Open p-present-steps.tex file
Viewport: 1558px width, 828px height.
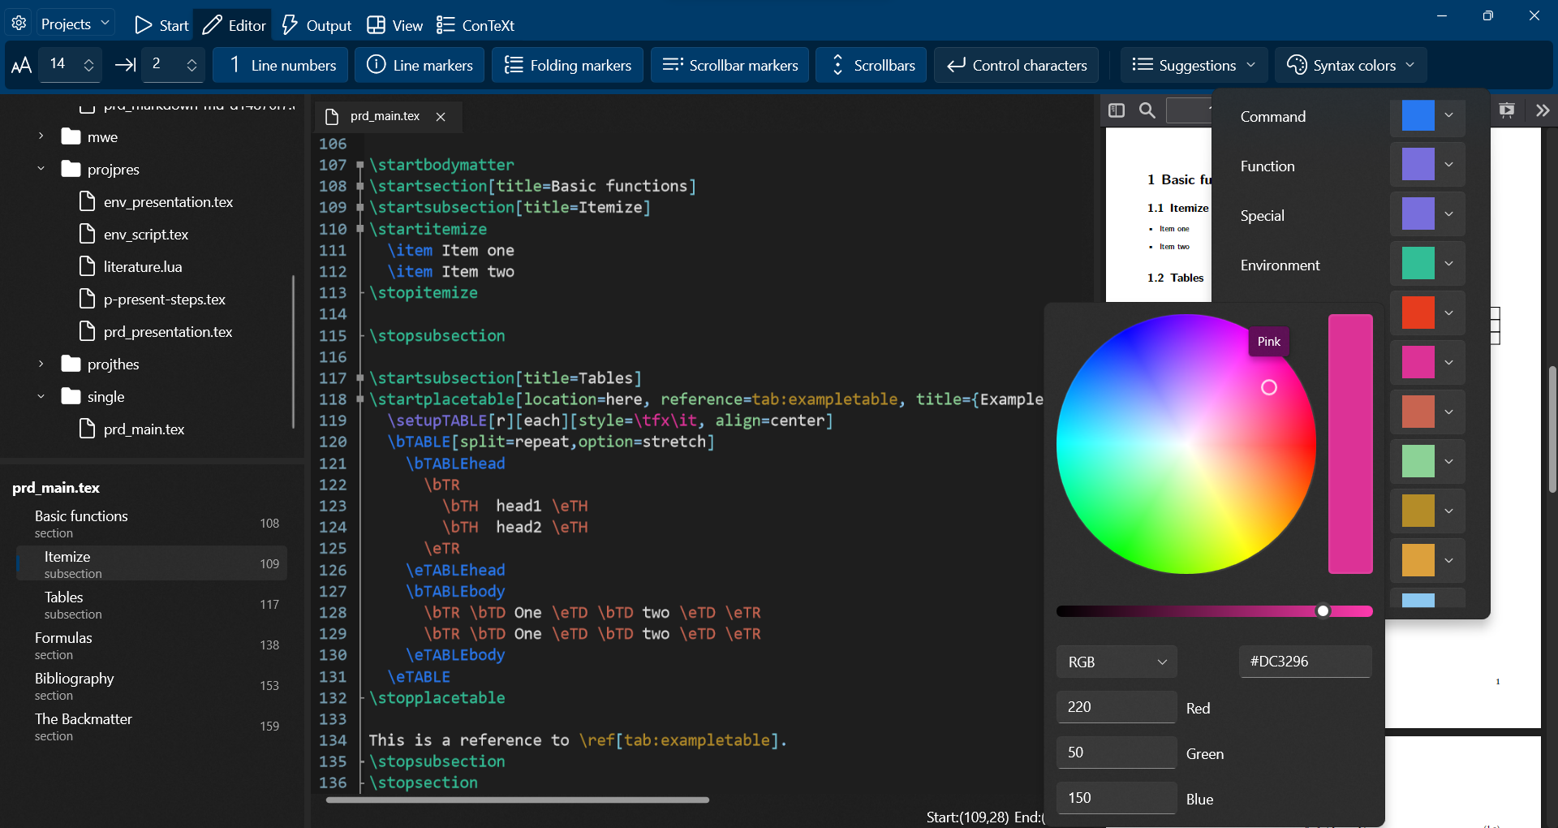(x=153, y=299)
